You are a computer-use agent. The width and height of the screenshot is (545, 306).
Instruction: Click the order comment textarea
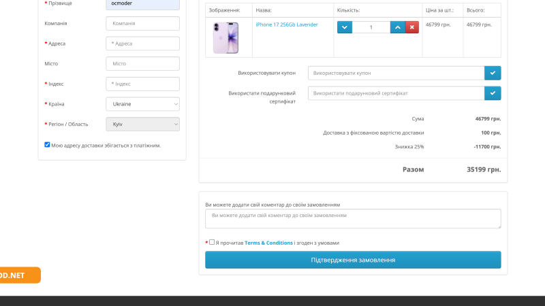pos(353,218)
